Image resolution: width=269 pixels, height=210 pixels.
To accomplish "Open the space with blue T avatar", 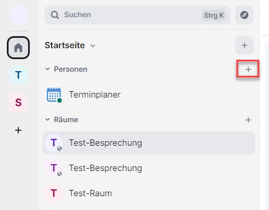I will click(18, 75).
